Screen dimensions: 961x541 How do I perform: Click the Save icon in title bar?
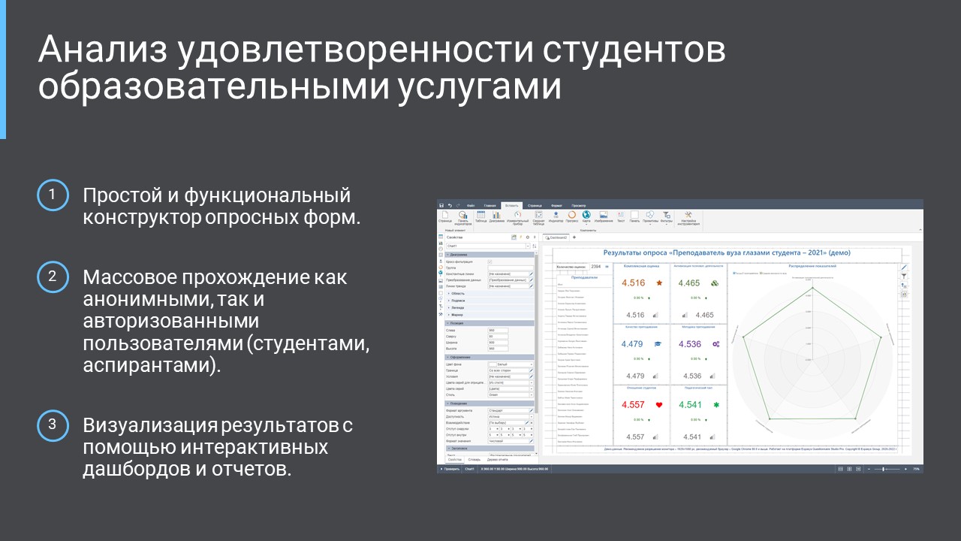(x=441, y=204)
